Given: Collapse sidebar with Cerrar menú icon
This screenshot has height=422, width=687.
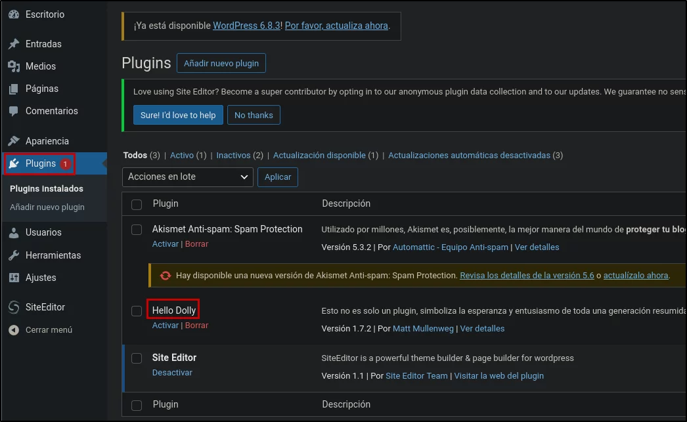Looking at the screenshot, I should [x=14, y=330].
